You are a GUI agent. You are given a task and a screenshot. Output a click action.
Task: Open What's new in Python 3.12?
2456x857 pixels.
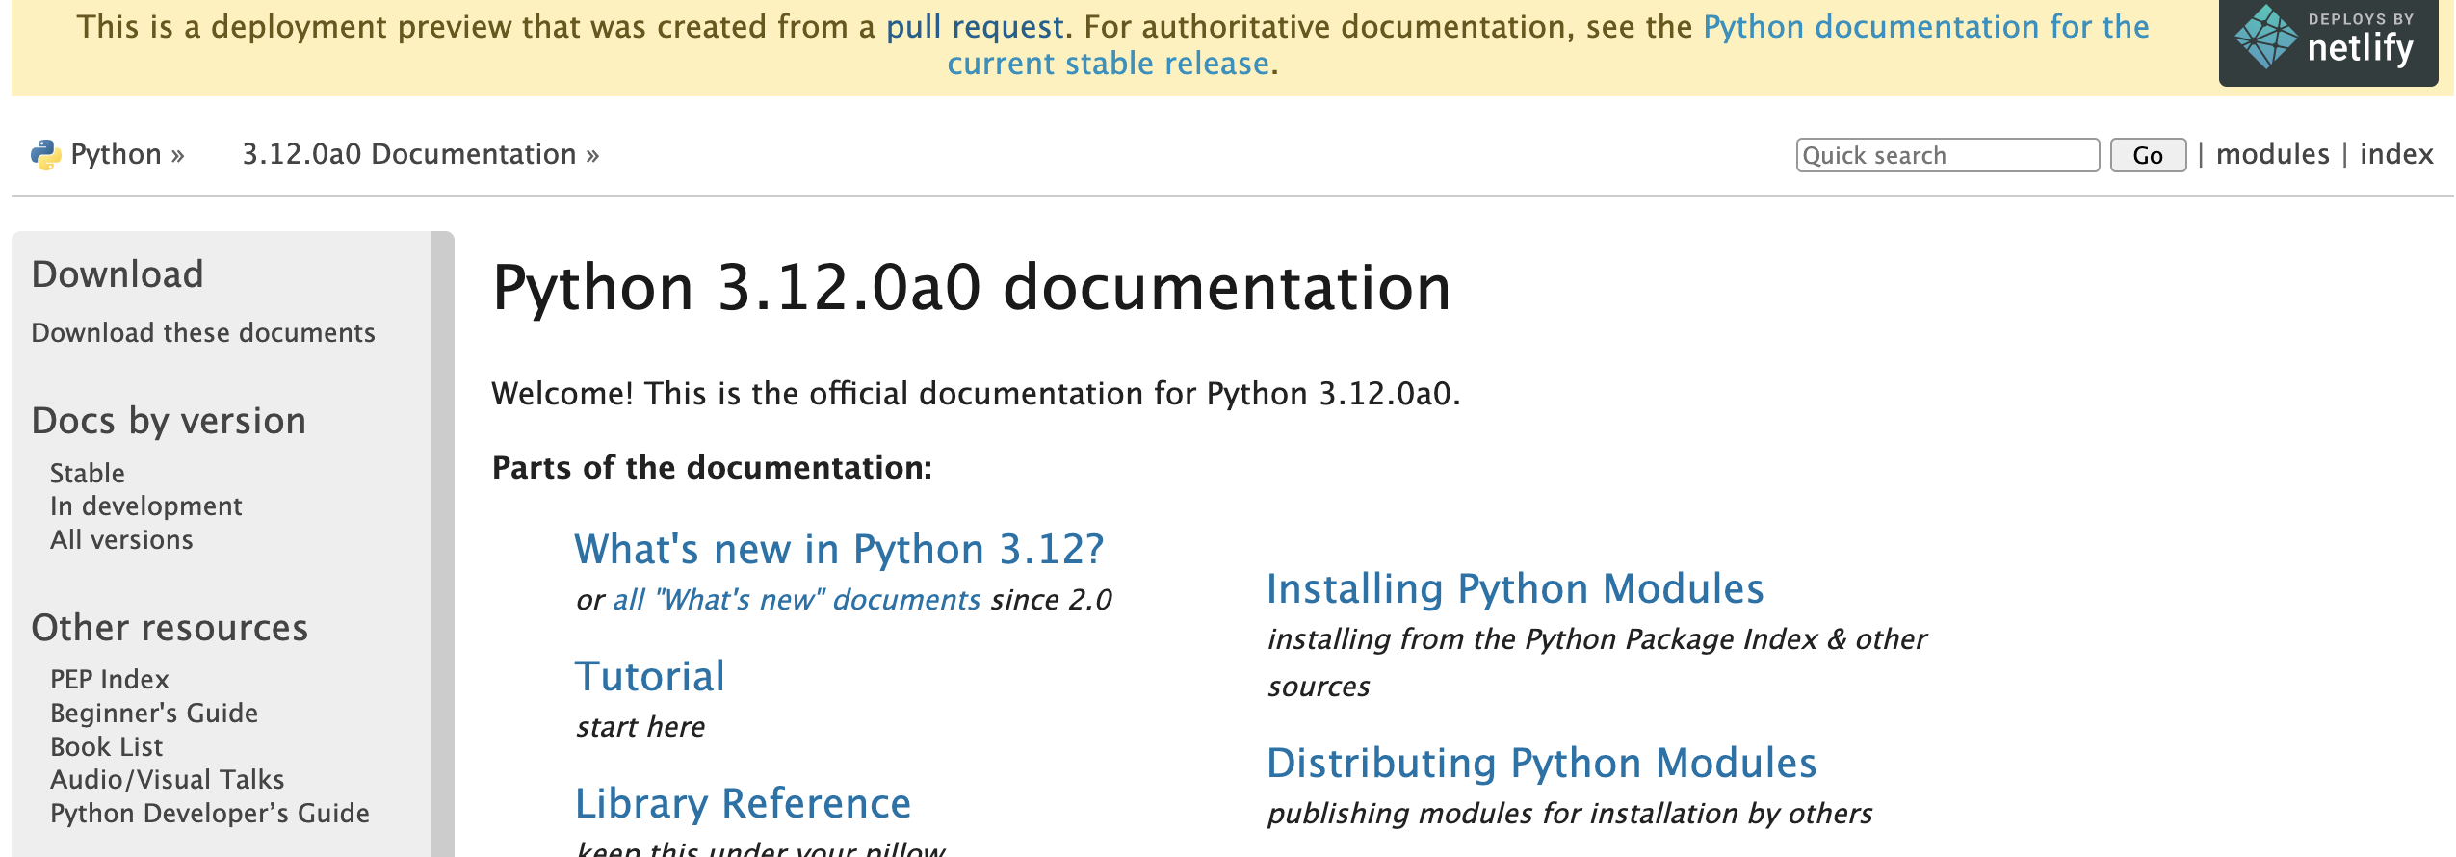point(839,550)
